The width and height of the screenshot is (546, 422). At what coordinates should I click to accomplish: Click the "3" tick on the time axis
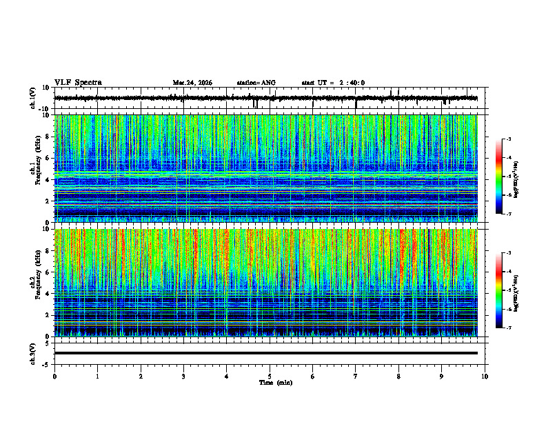point(183,376)
